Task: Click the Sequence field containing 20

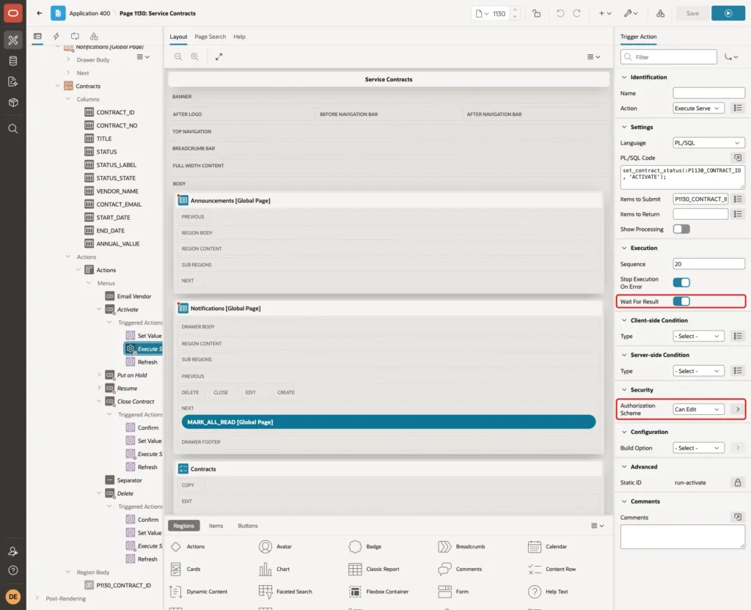Action: click(x=709, y=264)
